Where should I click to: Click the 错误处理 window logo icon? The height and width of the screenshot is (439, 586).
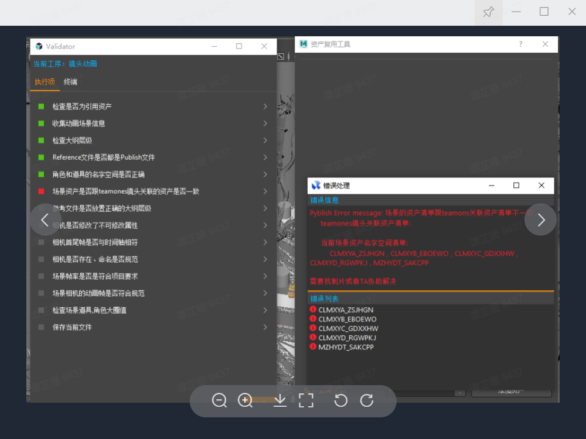(316, 186)
